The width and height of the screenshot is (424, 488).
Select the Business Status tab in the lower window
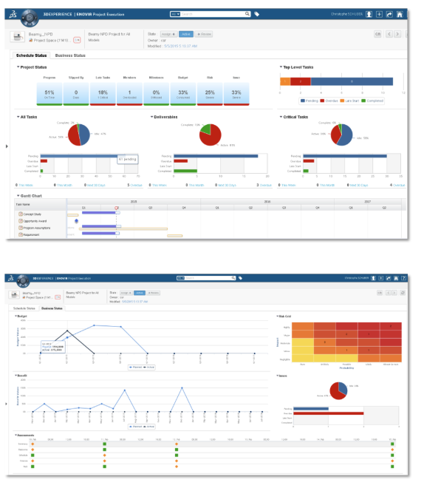pyautogui.click(x=52, y=308)
